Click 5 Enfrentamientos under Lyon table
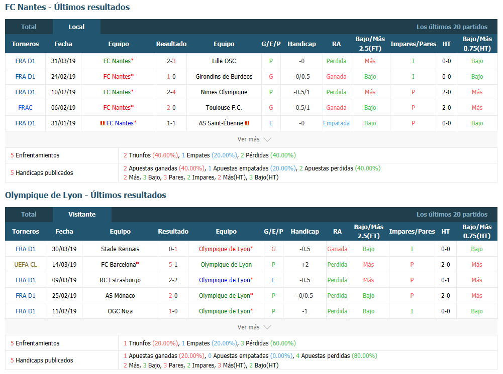 click(35, 343)
